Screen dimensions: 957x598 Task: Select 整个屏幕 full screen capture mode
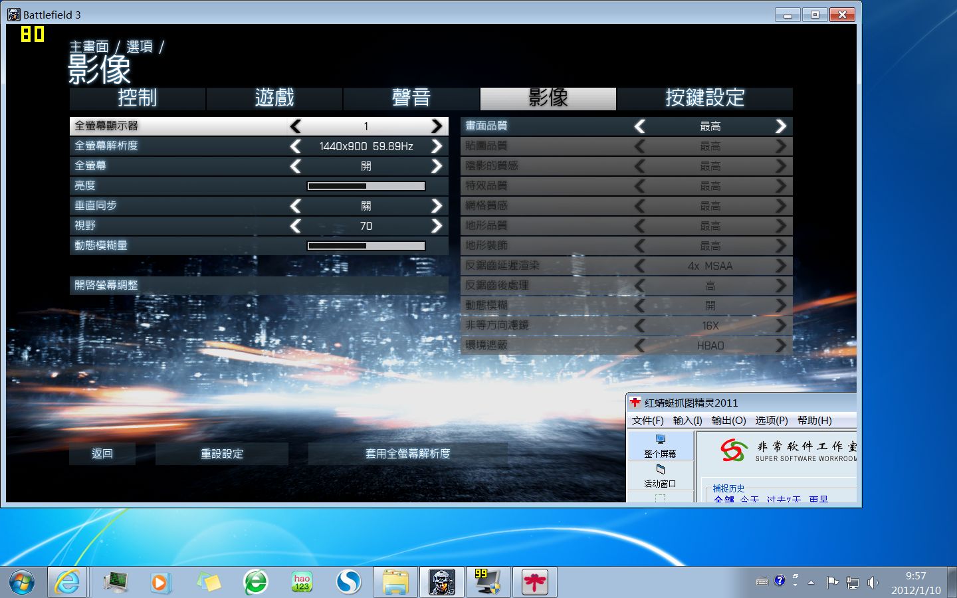[660, 446]
